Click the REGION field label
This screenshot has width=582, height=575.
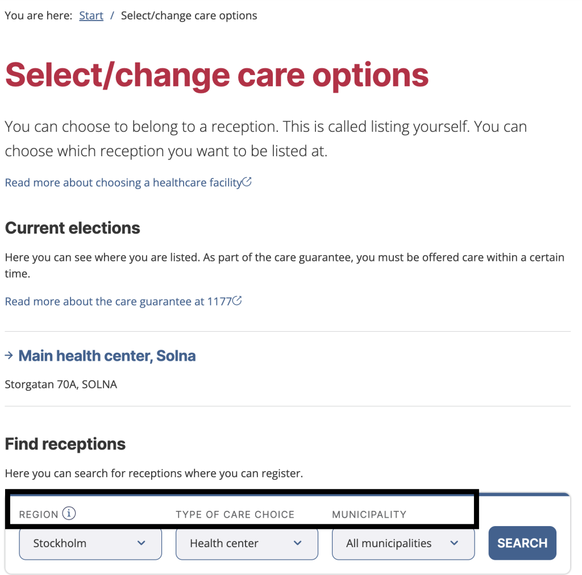coord(39,514)
